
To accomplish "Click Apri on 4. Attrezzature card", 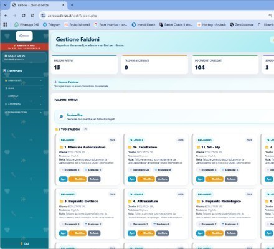I will (x=131, y=233).
